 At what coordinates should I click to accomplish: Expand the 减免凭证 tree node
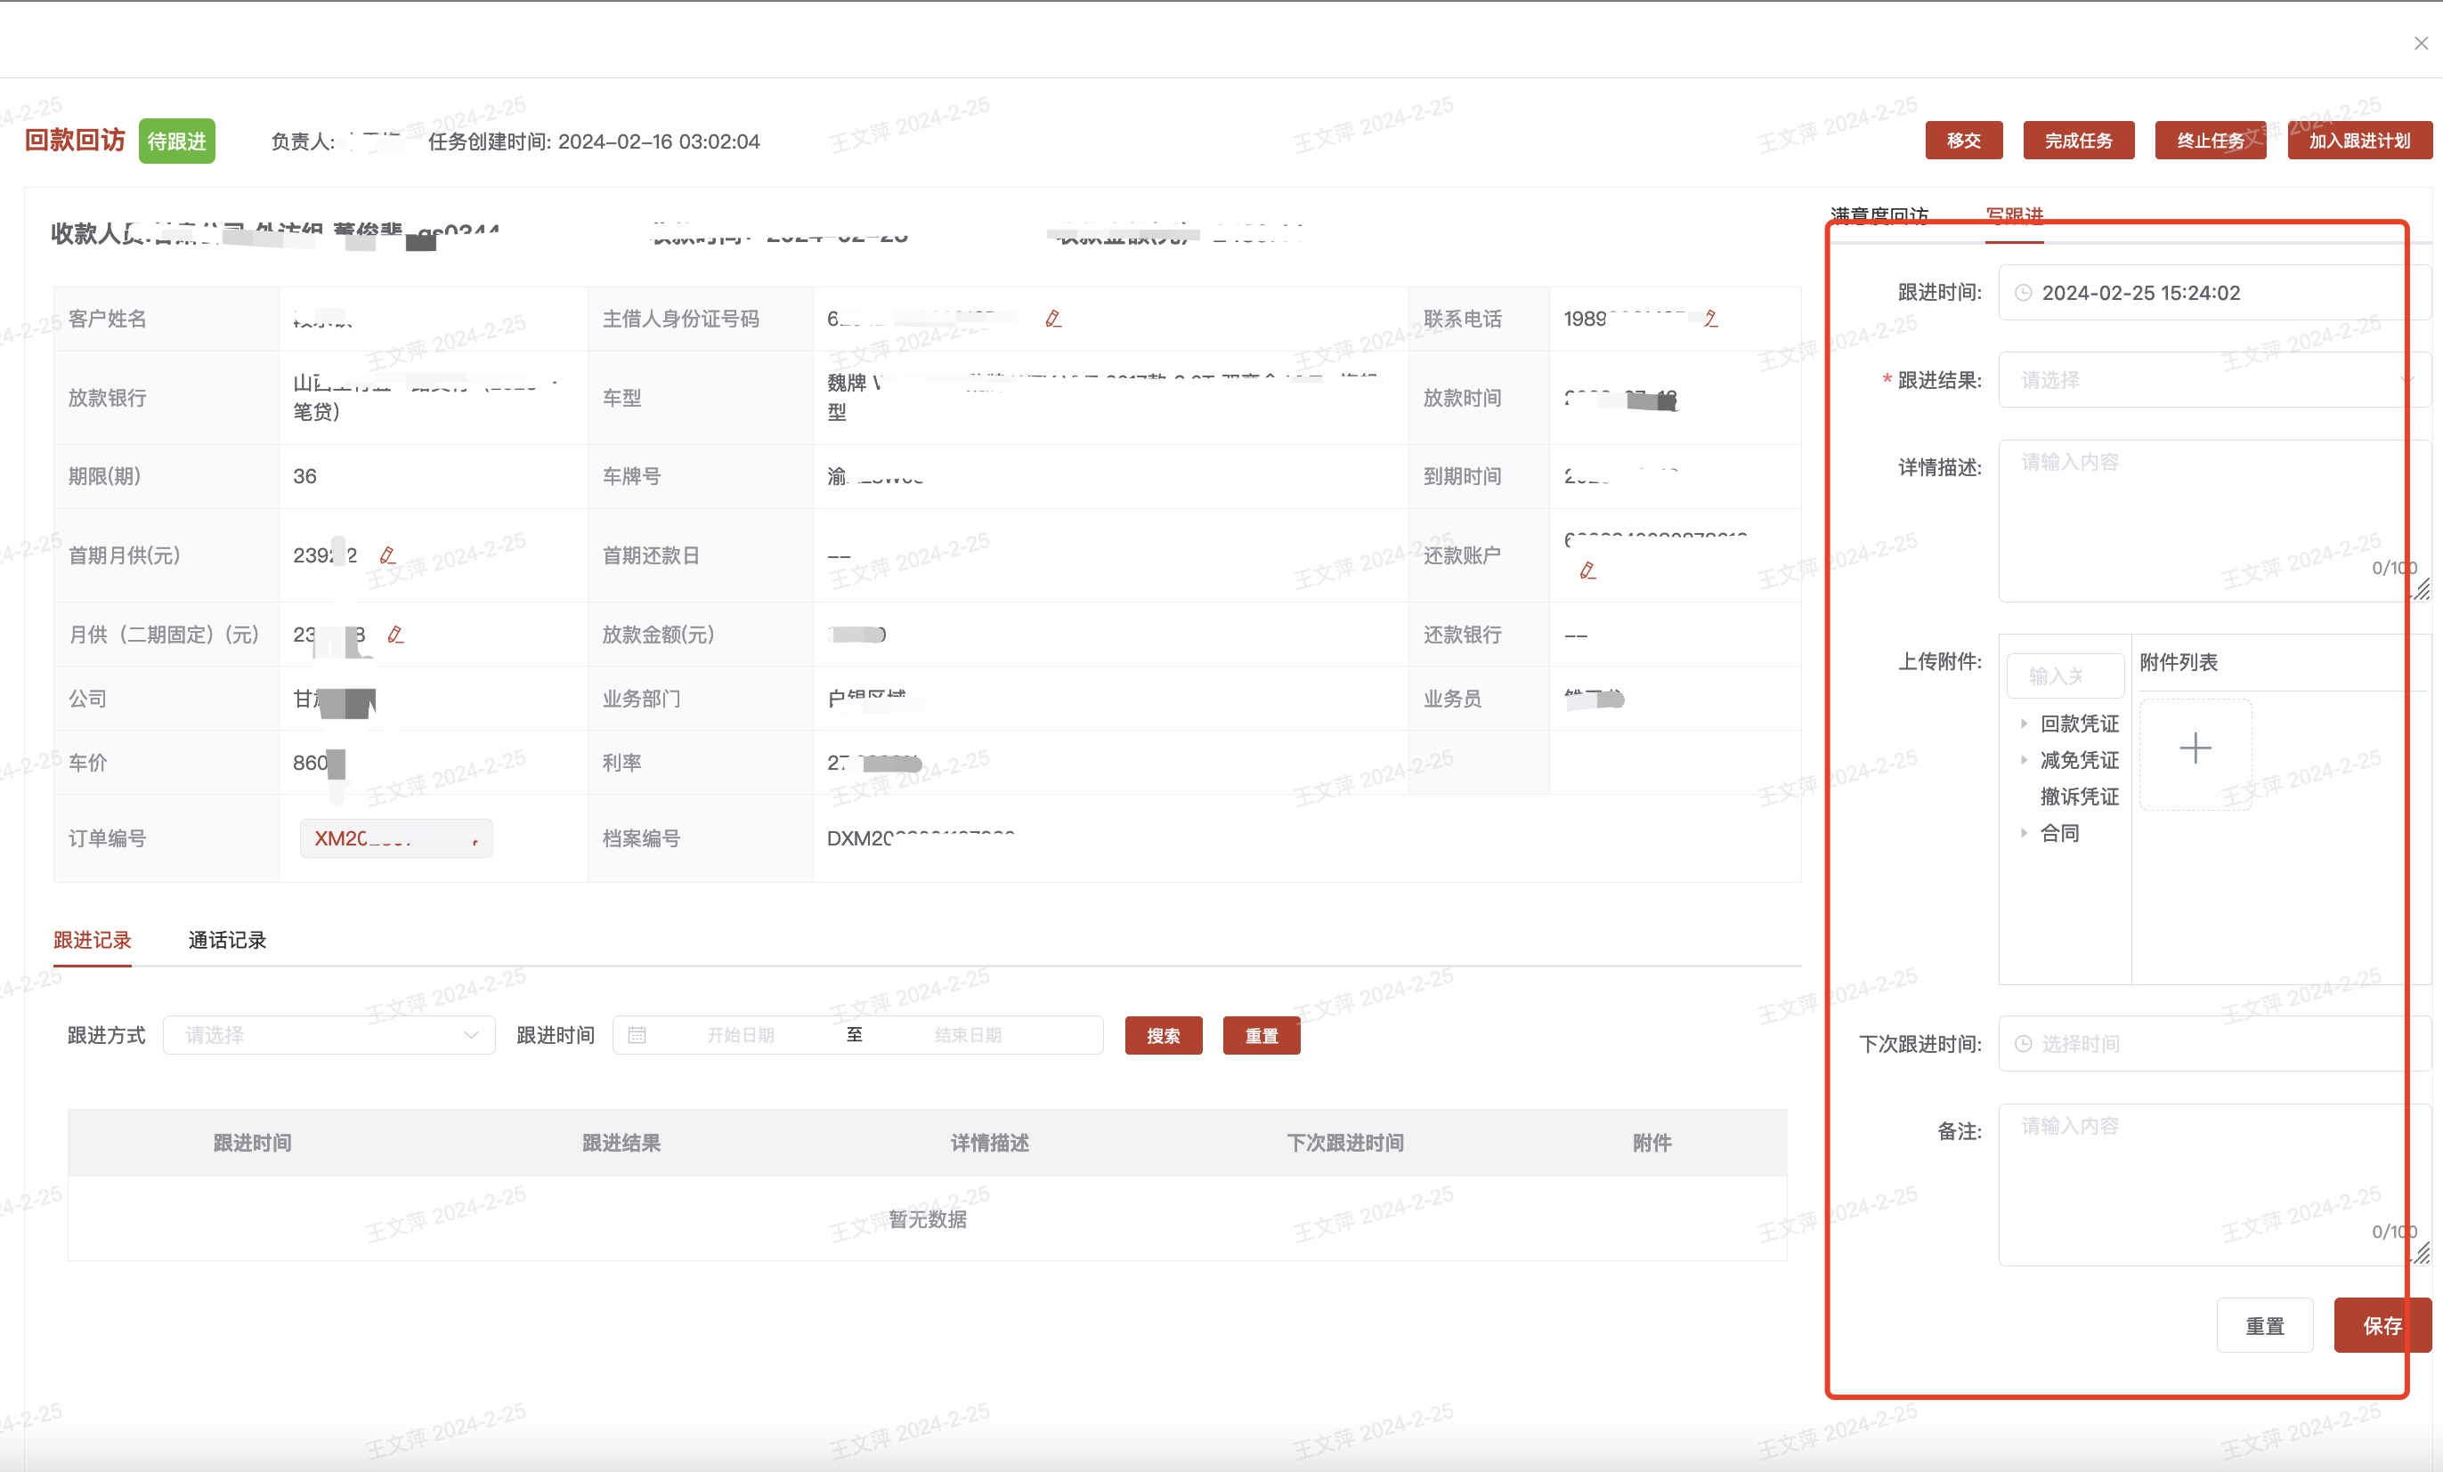[x=2024, y=760]
